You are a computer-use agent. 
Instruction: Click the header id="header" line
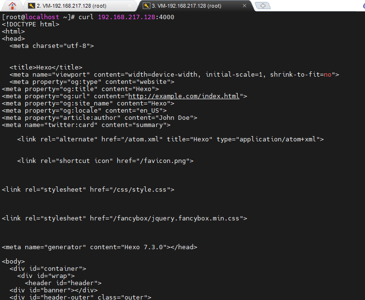tap(63, 283)
